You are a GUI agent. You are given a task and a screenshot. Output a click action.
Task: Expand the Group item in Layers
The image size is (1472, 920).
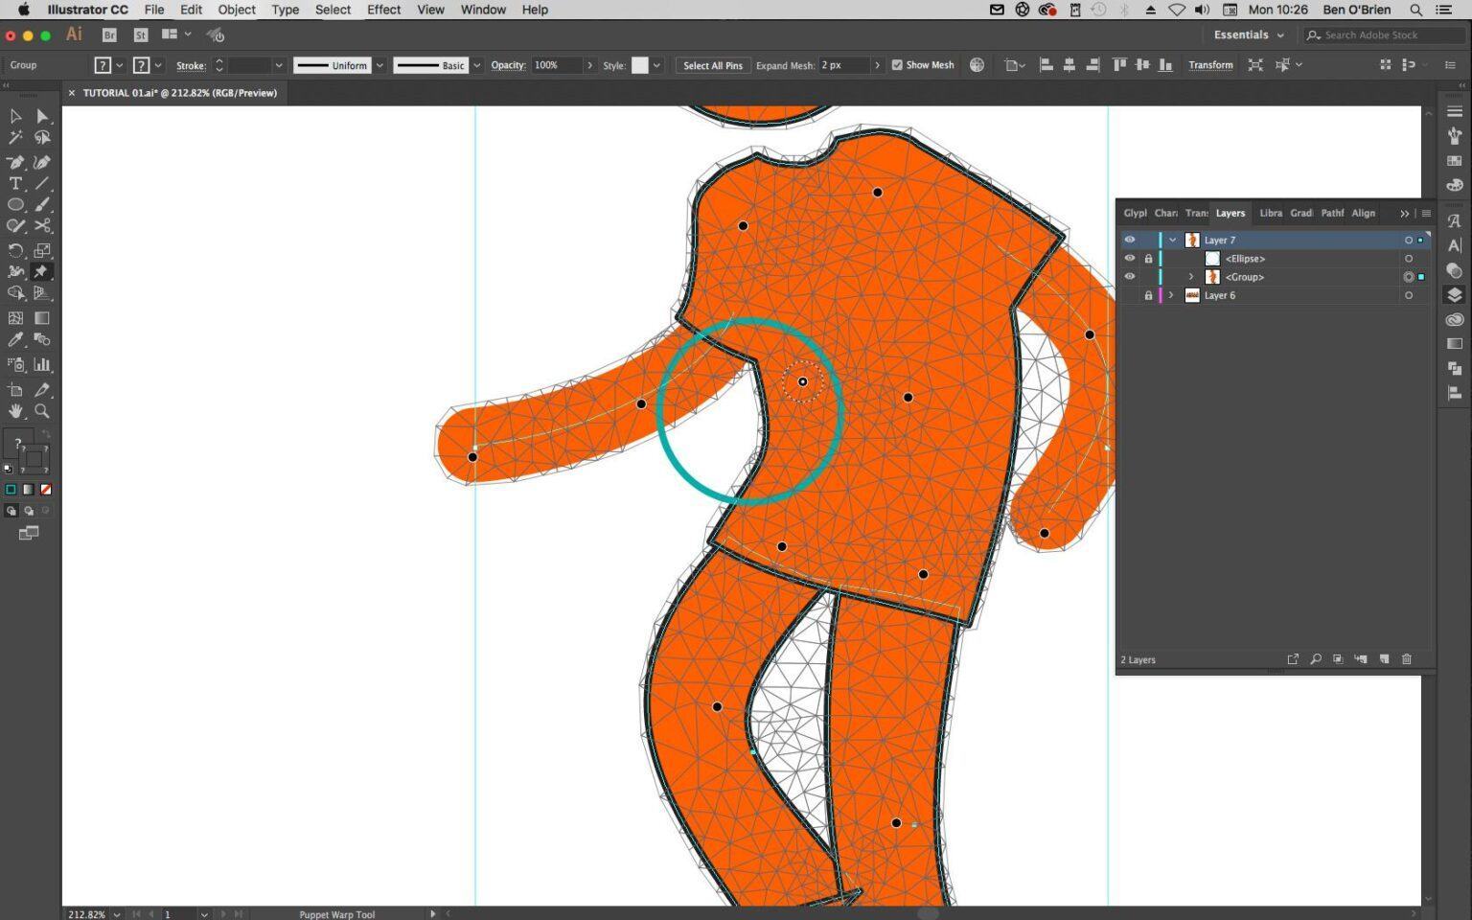point(1191,277)
